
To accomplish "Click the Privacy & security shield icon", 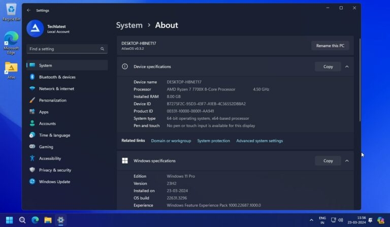I will click(32, 170).
